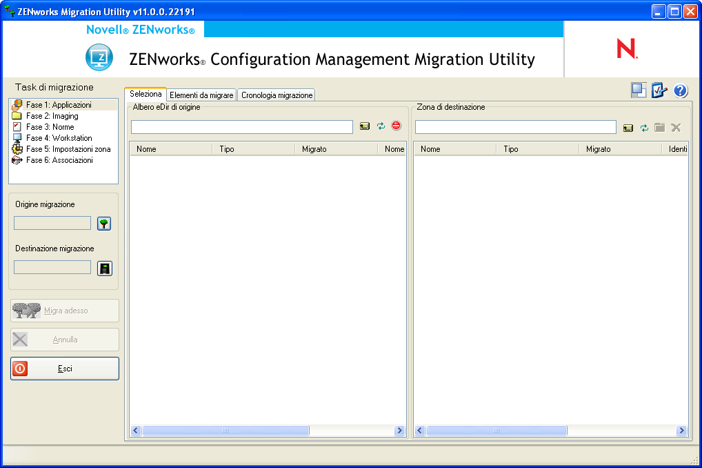This screenshot has width=702, height=468.
Task: Go up one level in the source eDir tree
Action: coord(364,127)
